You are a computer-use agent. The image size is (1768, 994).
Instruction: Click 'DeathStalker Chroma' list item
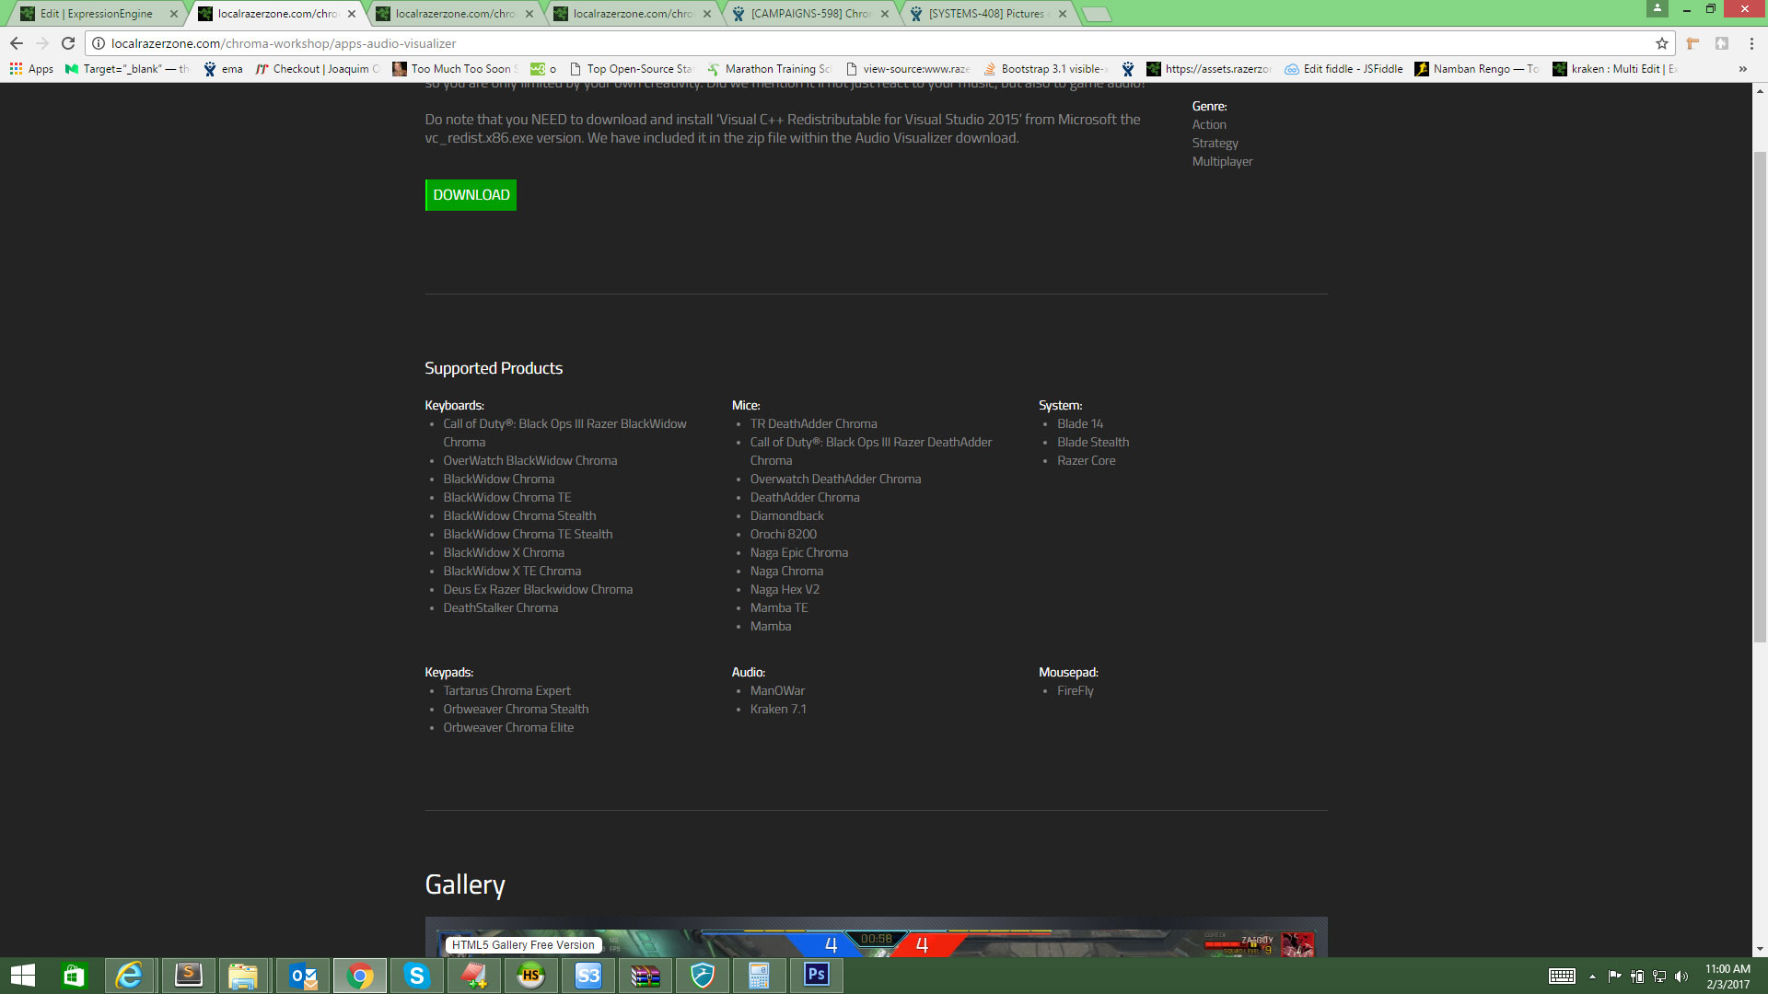(500, 607)
